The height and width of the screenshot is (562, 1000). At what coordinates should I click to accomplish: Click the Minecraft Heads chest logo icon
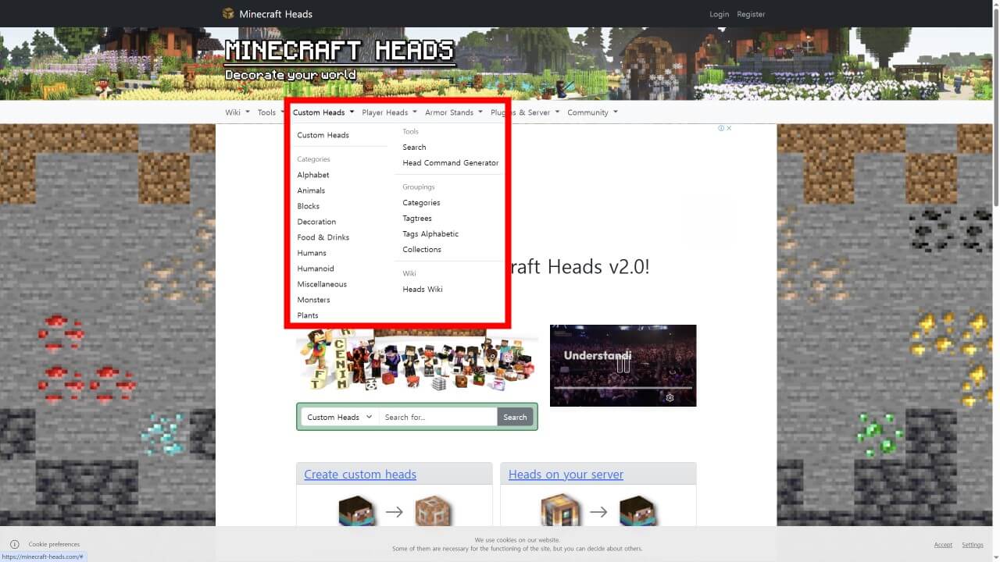coord(228,13)
